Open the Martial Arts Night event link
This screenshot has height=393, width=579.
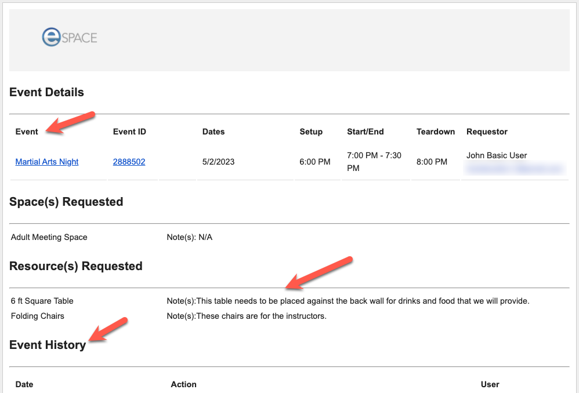pyautogui.click(x=47, y=162)
